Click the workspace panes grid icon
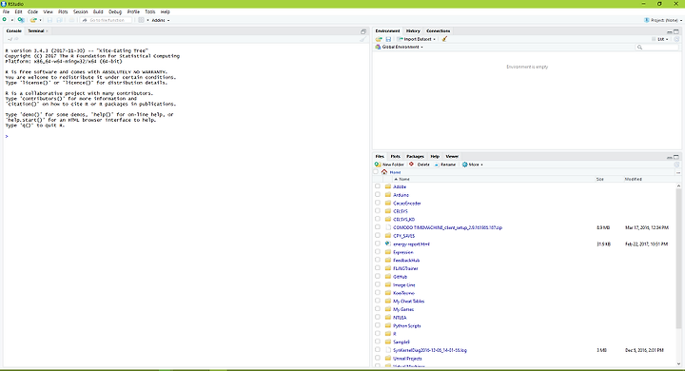Viewport: 685px width, 371px height. pyautogui.click(x=141, y=20)
